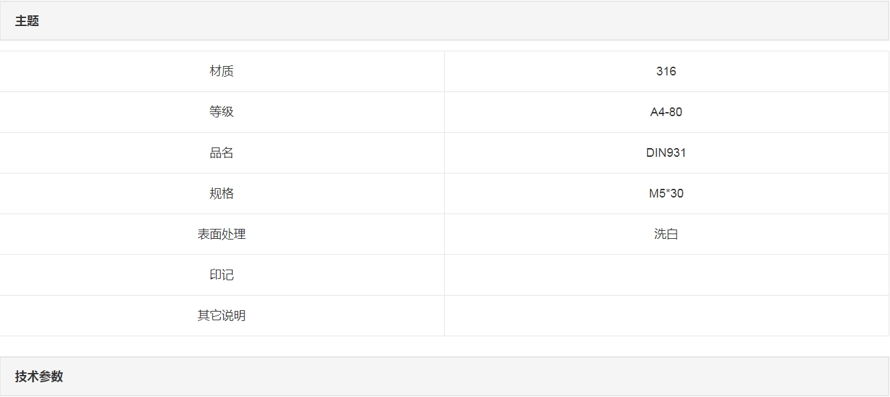890x397 pixels.
Task: Click blank right side of 技术参数 header bar
Action: click(x=600, y=376)
